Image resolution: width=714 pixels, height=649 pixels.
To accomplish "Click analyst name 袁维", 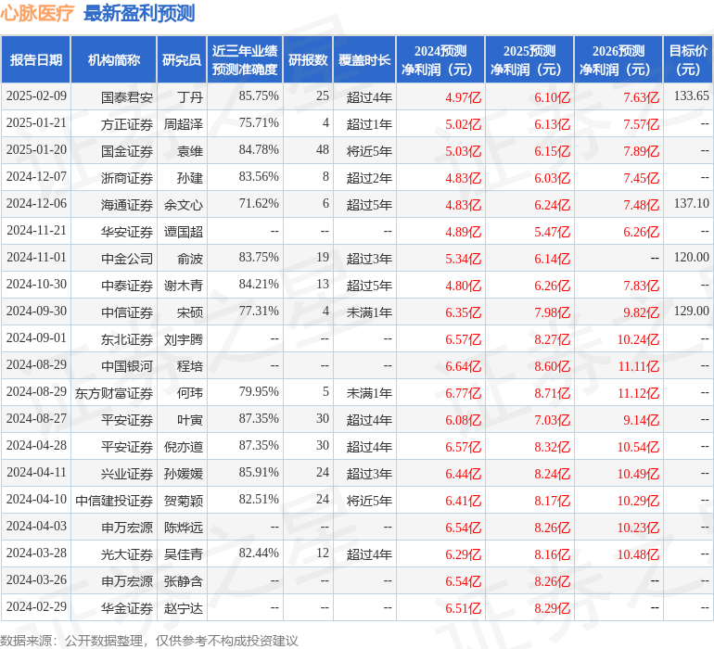I will 190,151.
